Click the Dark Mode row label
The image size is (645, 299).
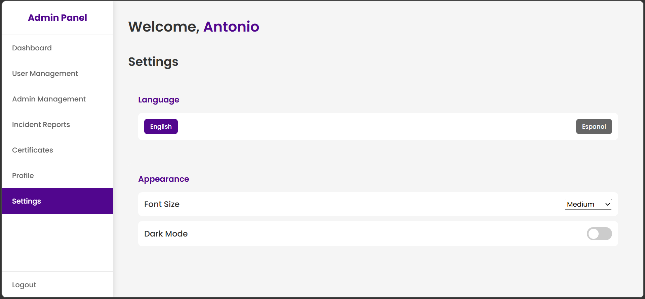click(x=166, y=234)
